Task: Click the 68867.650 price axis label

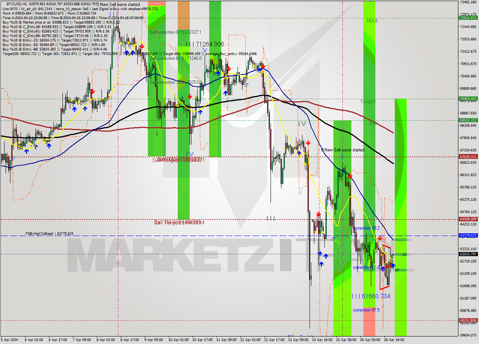Action: (468, 113)
